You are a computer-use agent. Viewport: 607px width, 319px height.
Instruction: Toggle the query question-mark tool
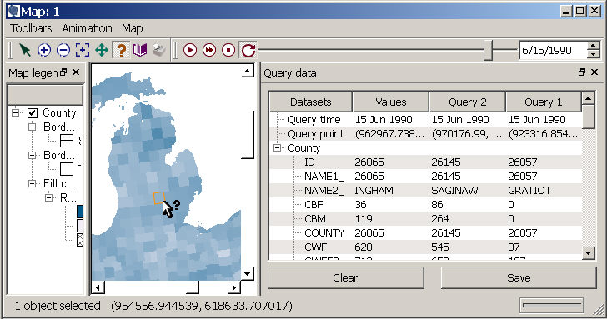121,50
